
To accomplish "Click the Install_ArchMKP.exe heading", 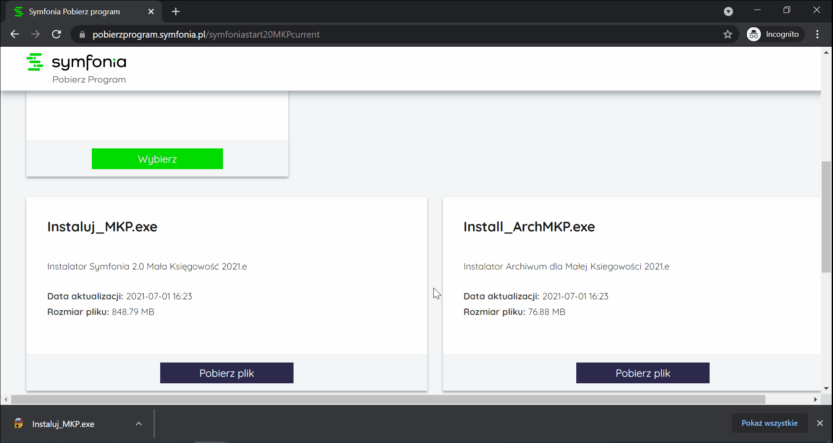I will point(529,227).
